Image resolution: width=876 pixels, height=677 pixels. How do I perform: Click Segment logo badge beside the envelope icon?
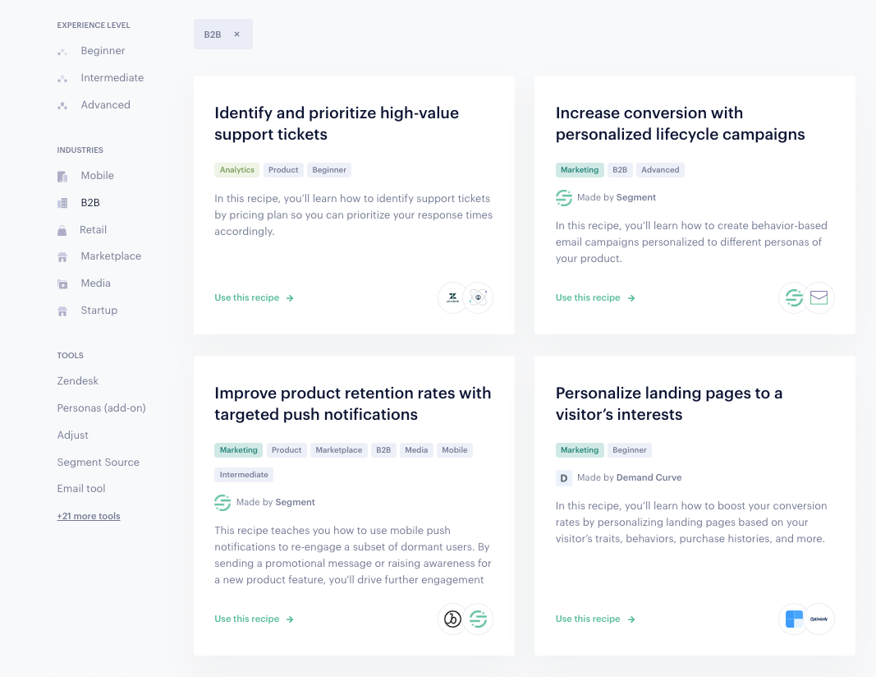(794, 297)
